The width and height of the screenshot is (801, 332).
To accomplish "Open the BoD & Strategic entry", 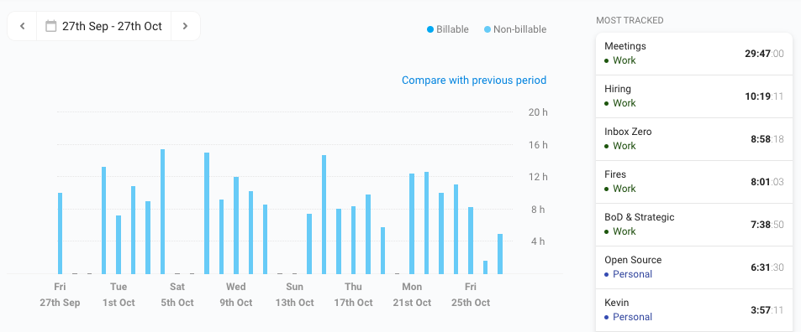I will click(x=693, y=225).
